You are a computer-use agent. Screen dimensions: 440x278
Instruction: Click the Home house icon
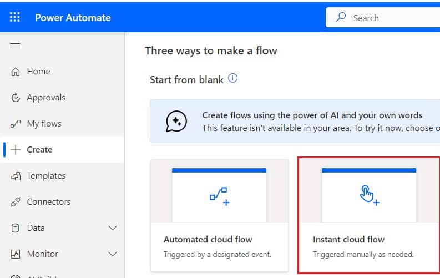pyautogui.click(x=16, y=72)
